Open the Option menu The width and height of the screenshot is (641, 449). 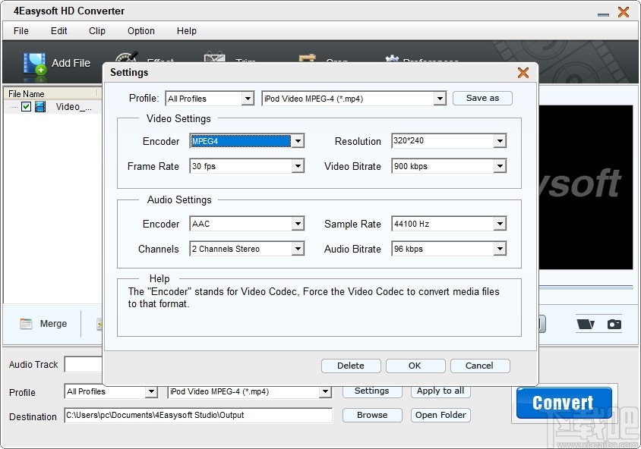(141, 31)
